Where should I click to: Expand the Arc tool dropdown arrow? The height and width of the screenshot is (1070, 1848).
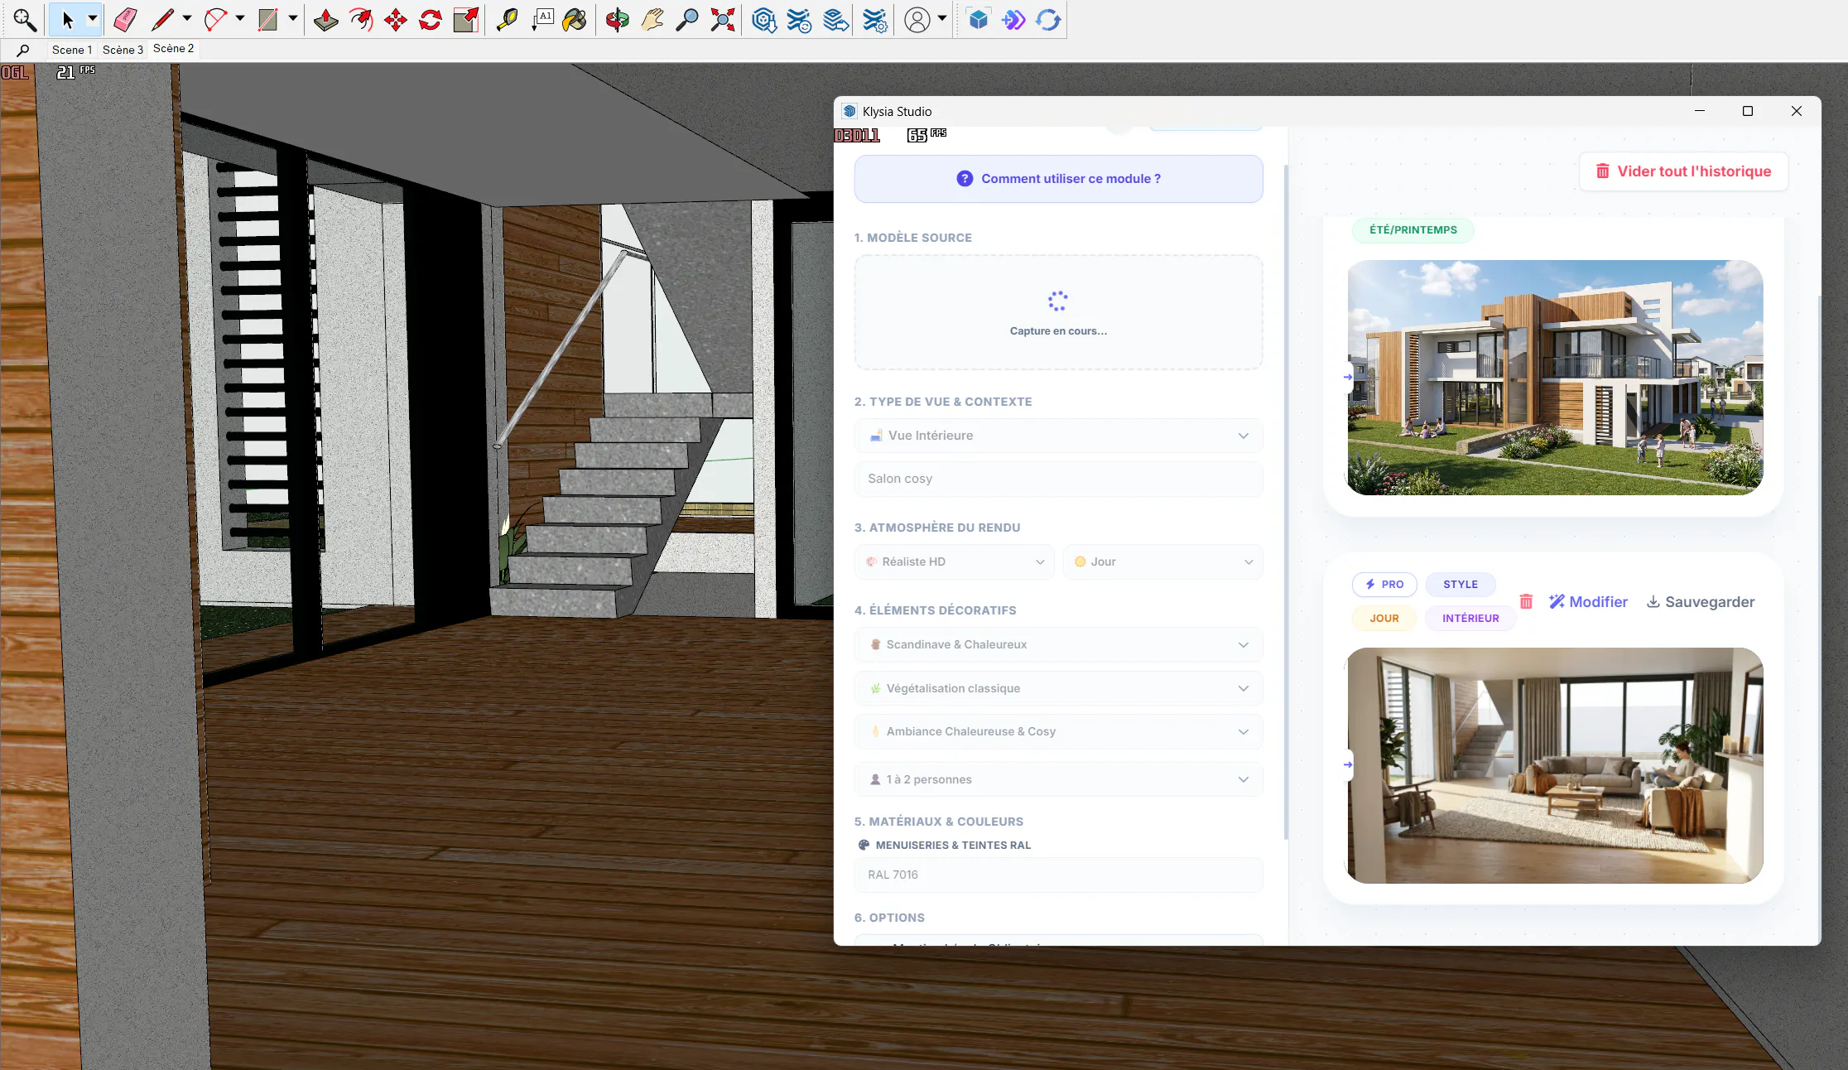(x=240, y=19)
